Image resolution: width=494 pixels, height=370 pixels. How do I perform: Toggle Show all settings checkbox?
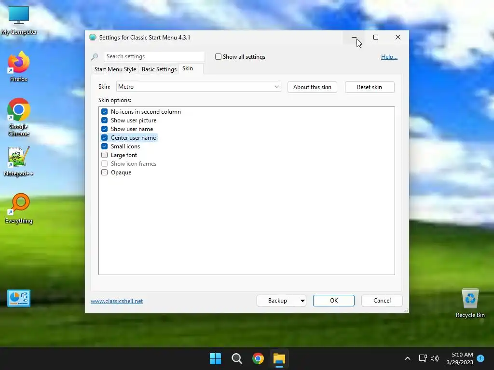(218, 57)
